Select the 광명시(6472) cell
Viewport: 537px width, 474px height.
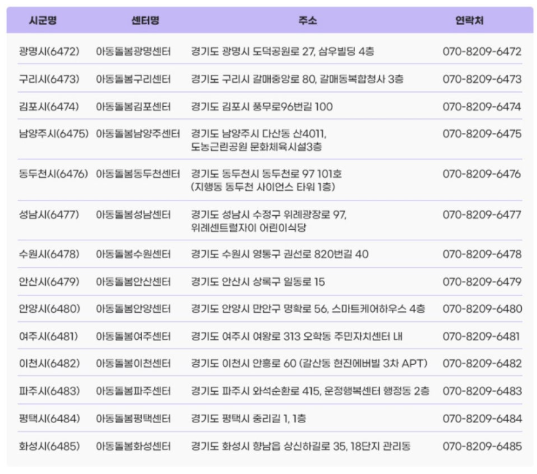point(49,52)
